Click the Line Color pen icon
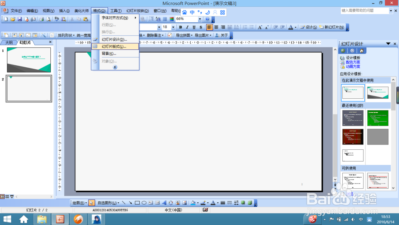 (203, 203)
